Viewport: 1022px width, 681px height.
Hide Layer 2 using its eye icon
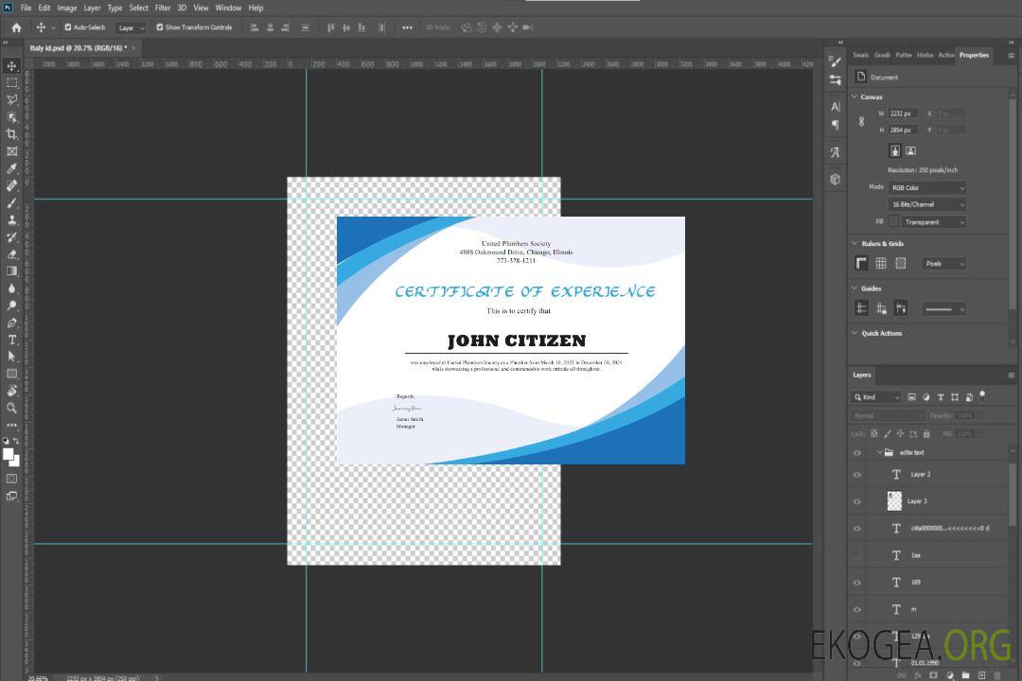pos(857,475)
